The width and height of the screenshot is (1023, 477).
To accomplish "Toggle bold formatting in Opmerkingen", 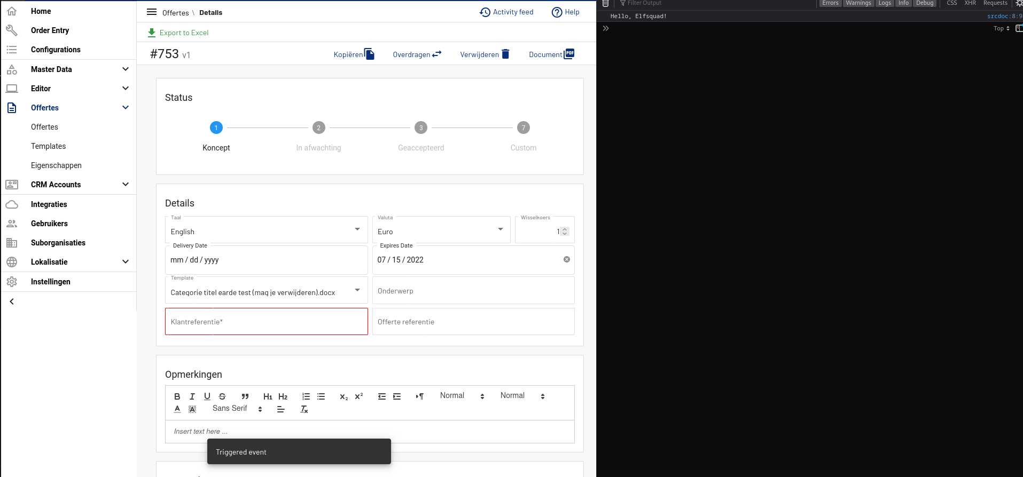I will [x=177, y=396].
